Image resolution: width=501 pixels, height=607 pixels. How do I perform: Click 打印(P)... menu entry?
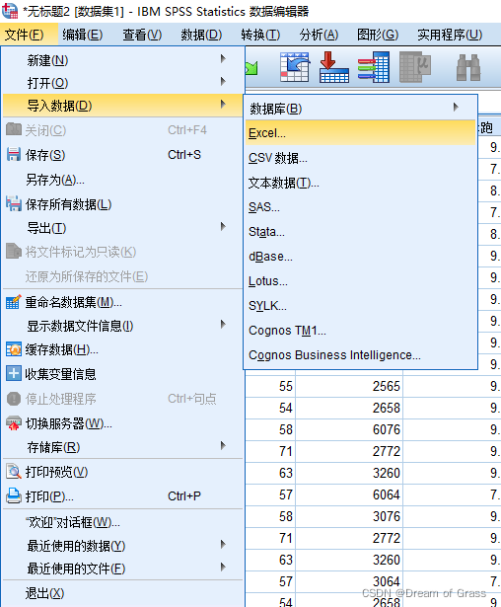tap(122, 495)
